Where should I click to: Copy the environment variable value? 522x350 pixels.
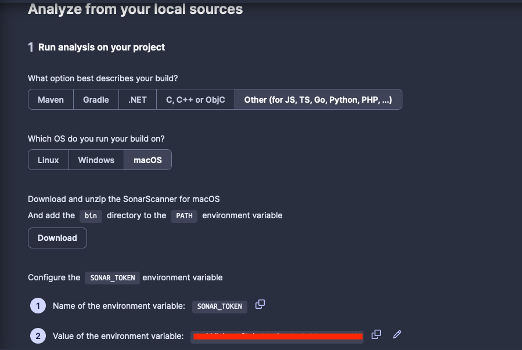(376, 334)
